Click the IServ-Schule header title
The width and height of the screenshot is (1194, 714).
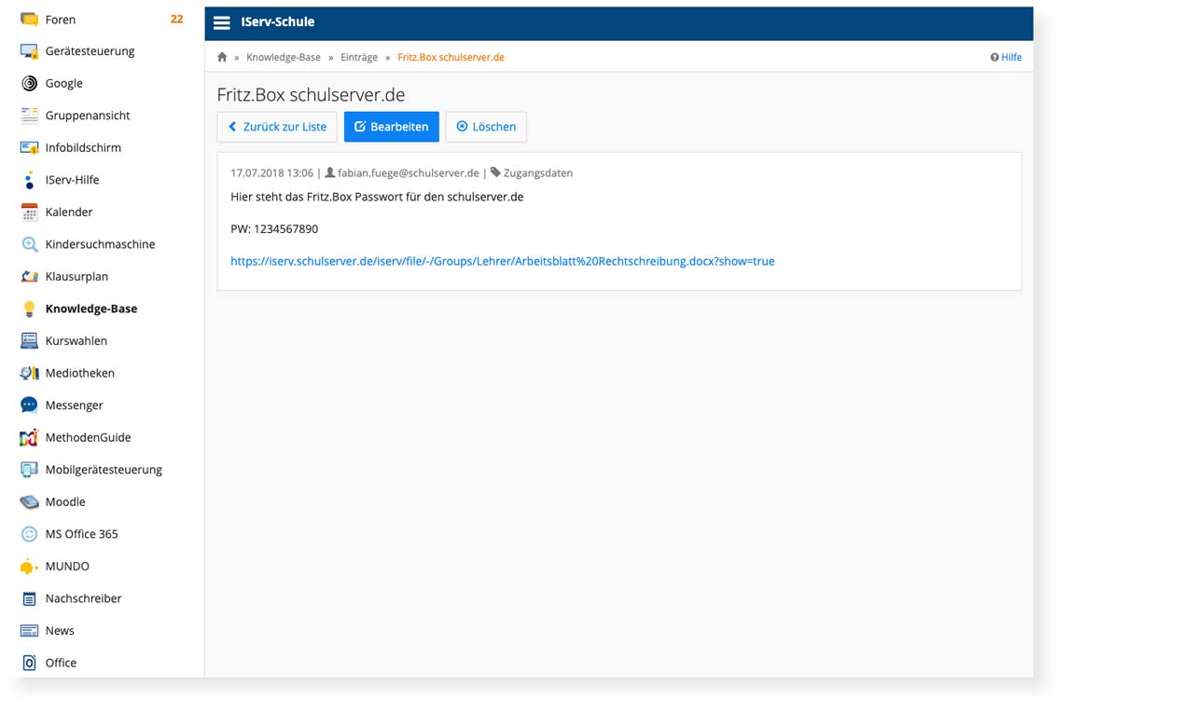277,22
